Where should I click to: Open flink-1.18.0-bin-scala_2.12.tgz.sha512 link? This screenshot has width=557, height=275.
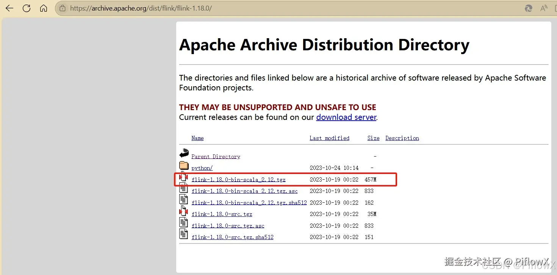click(249, 203)
